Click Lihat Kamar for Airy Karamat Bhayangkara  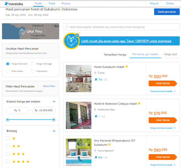pyautogui.click(x=163, y=157)
